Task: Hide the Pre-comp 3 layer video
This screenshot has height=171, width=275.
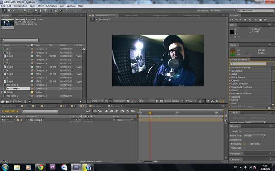Action: (x=2, y=120)
